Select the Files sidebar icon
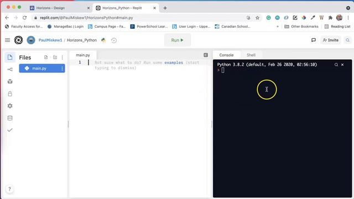The image size is (354, 199). [x=10, y=57]
